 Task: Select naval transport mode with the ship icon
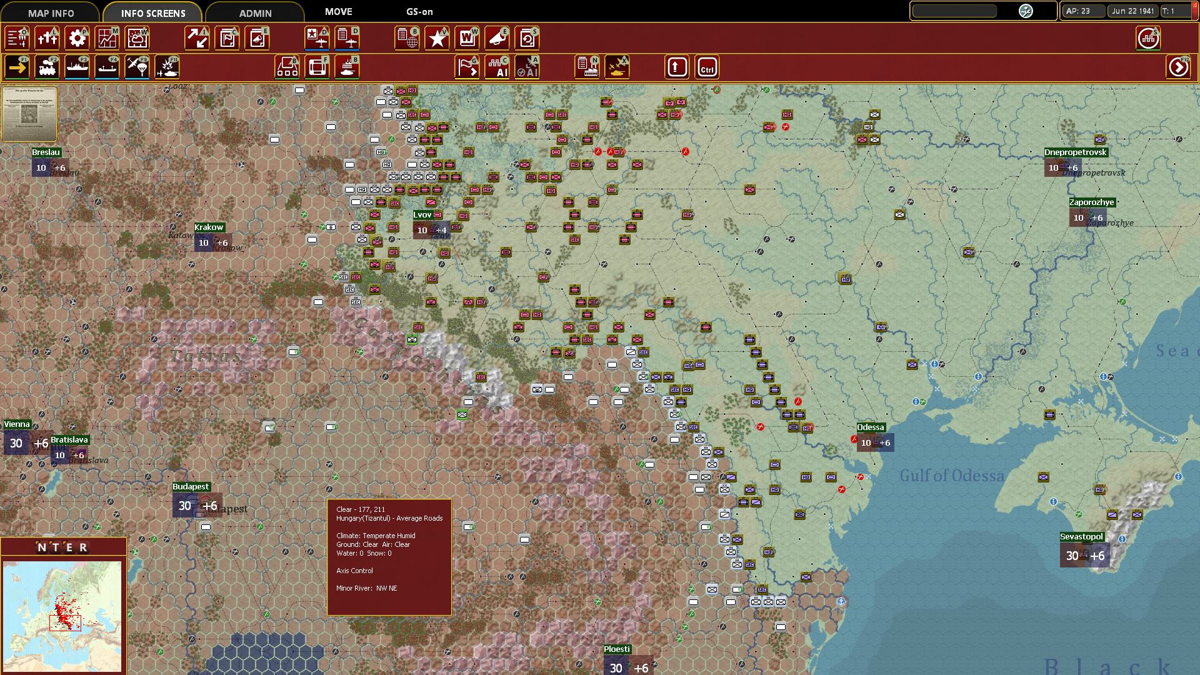point(77,67)
